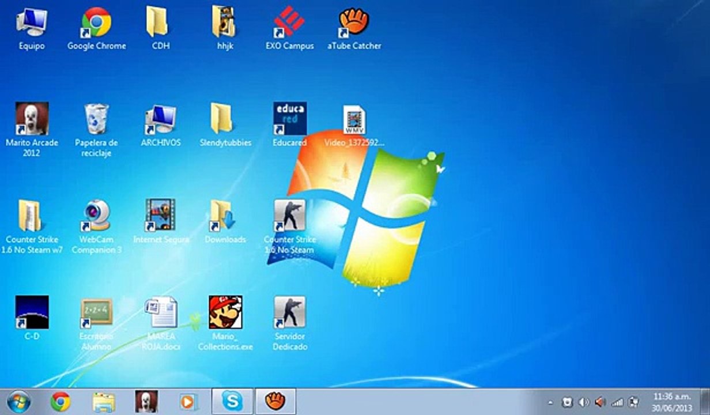Switch to the Skype taskbar window
Viewport: 710px width, 415px height.
tap(232, 401)
